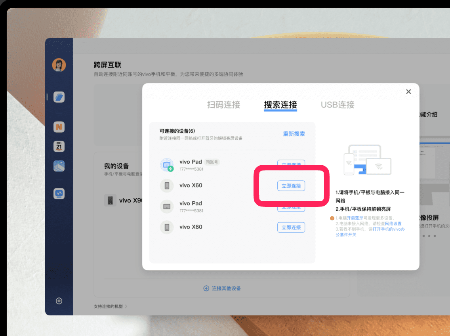The image size is (450, 336).
Task: Select the screen mirroring sidebar icon
Action: pos(59,194)
